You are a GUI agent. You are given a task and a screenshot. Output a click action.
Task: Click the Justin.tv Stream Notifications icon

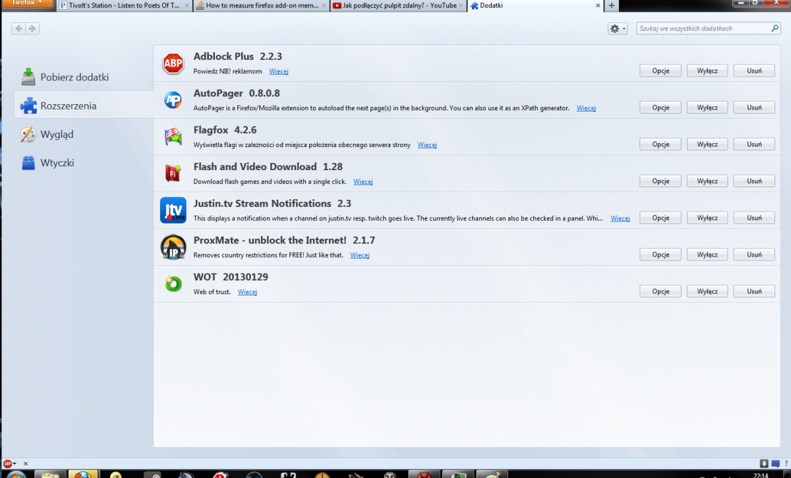click(173, 210)
